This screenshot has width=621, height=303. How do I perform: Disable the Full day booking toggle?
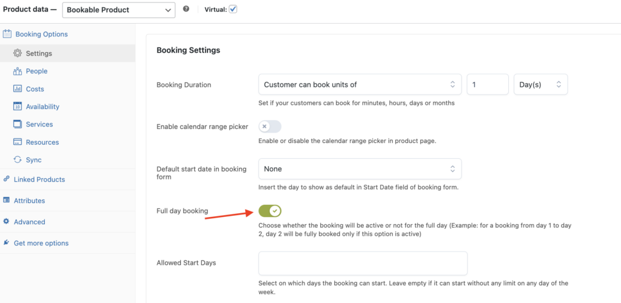pos(270,211)
